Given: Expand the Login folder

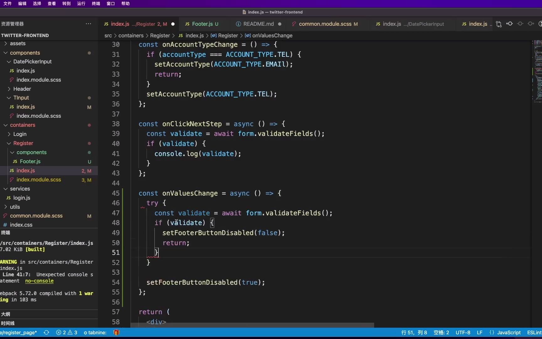Looking at the screenshot, I should coord(49,134).
